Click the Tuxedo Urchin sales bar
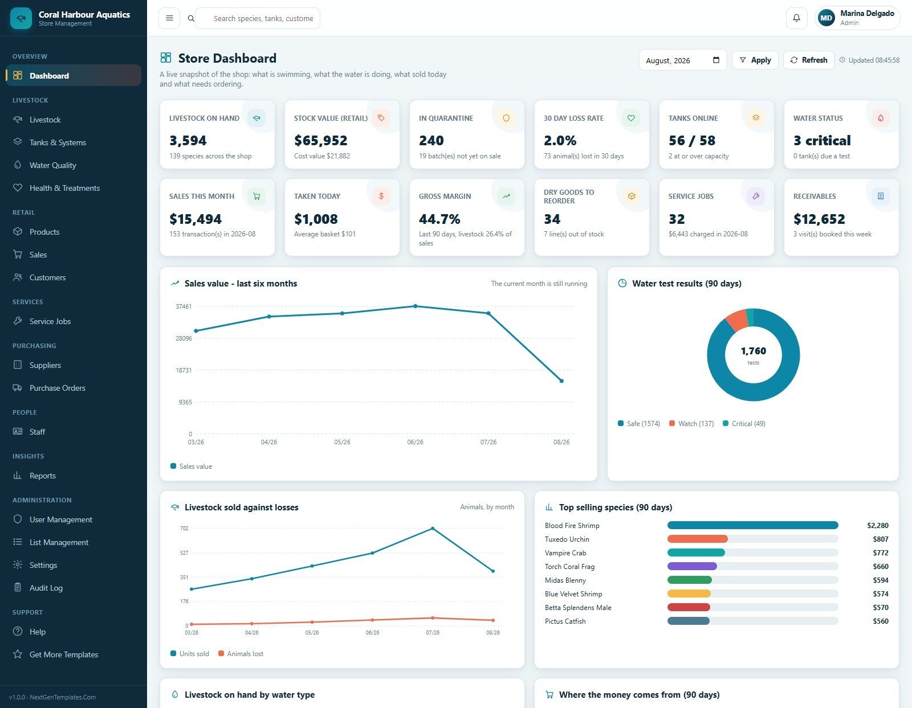 pyautogui.click(x=698, y=539)
